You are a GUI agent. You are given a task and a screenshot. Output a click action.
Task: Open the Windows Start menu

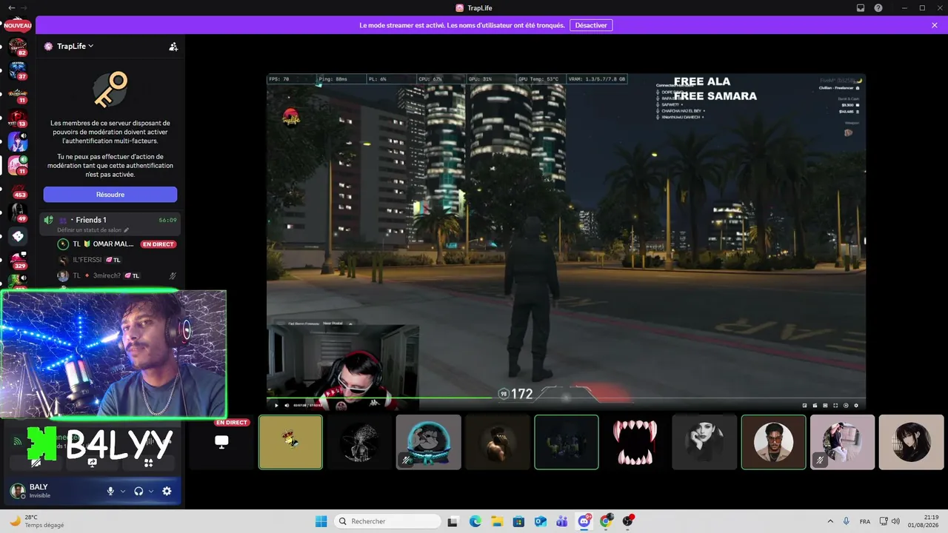pyautogui.click(x=321, y=521)
